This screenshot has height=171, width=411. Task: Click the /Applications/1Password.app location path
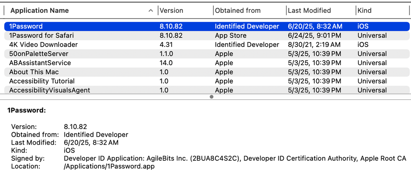click(x=109, y=166)
